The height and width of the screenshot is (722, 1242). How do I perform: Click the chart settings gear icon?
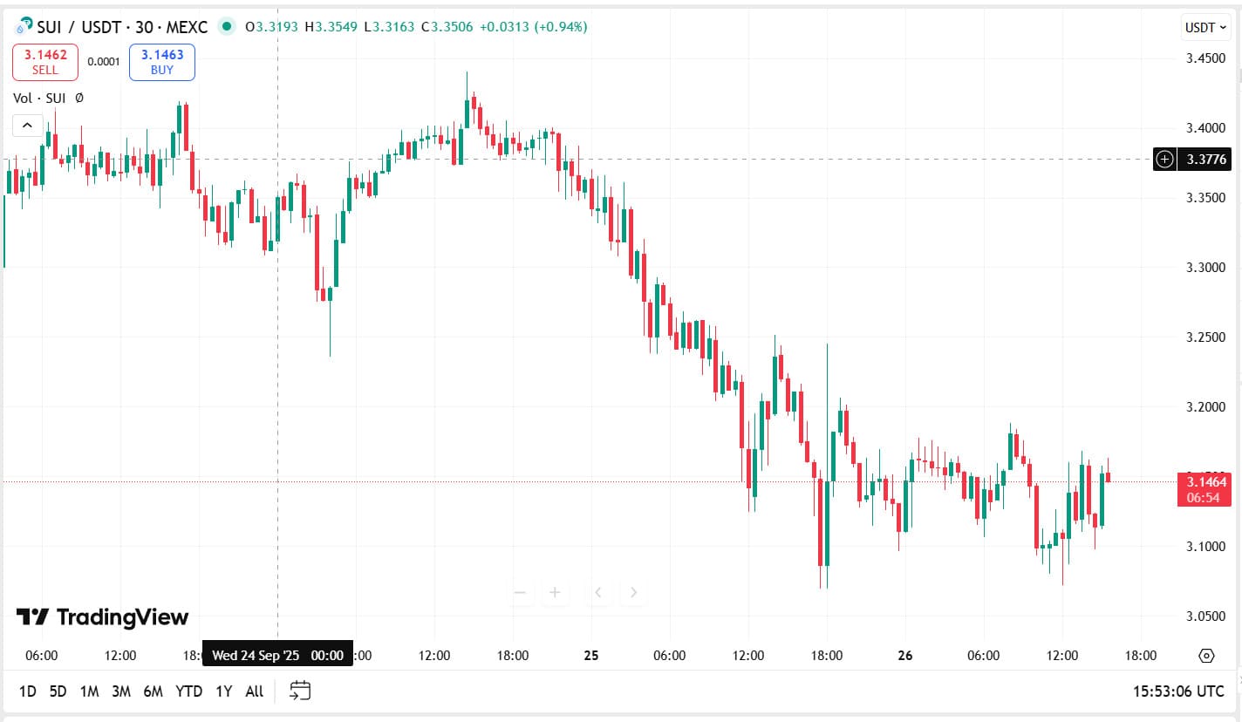click(x=1207, y=656)
